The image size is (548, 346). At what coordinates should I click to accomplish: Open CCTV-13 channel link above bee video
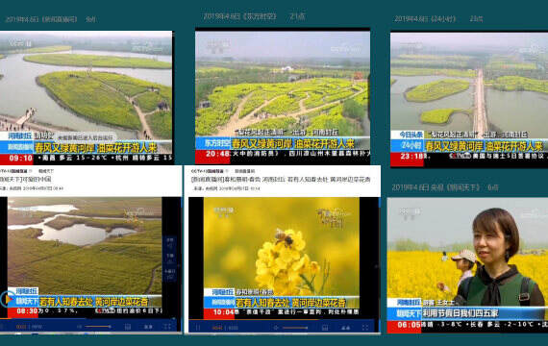tap(208, 171)
